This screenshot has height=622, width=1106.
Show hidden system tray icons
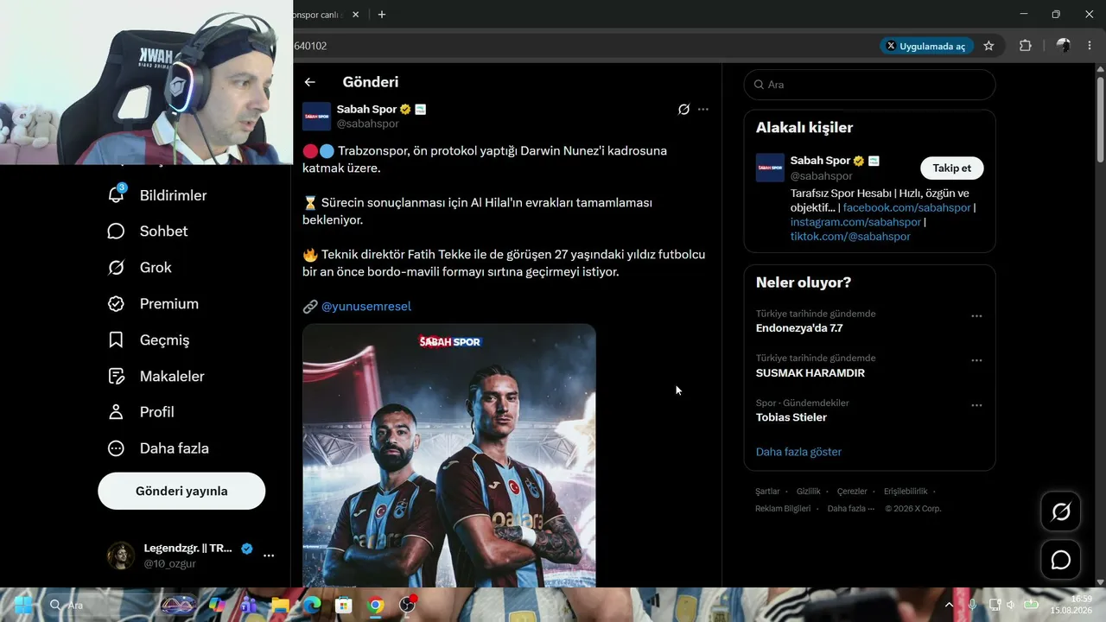tap(949, 605)
